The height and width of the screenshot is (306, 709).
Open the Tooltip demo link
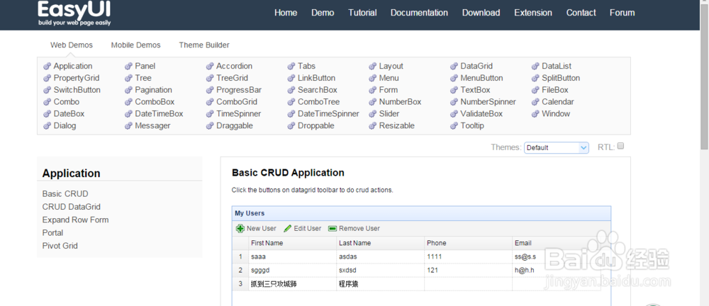[x=472, y=126]
